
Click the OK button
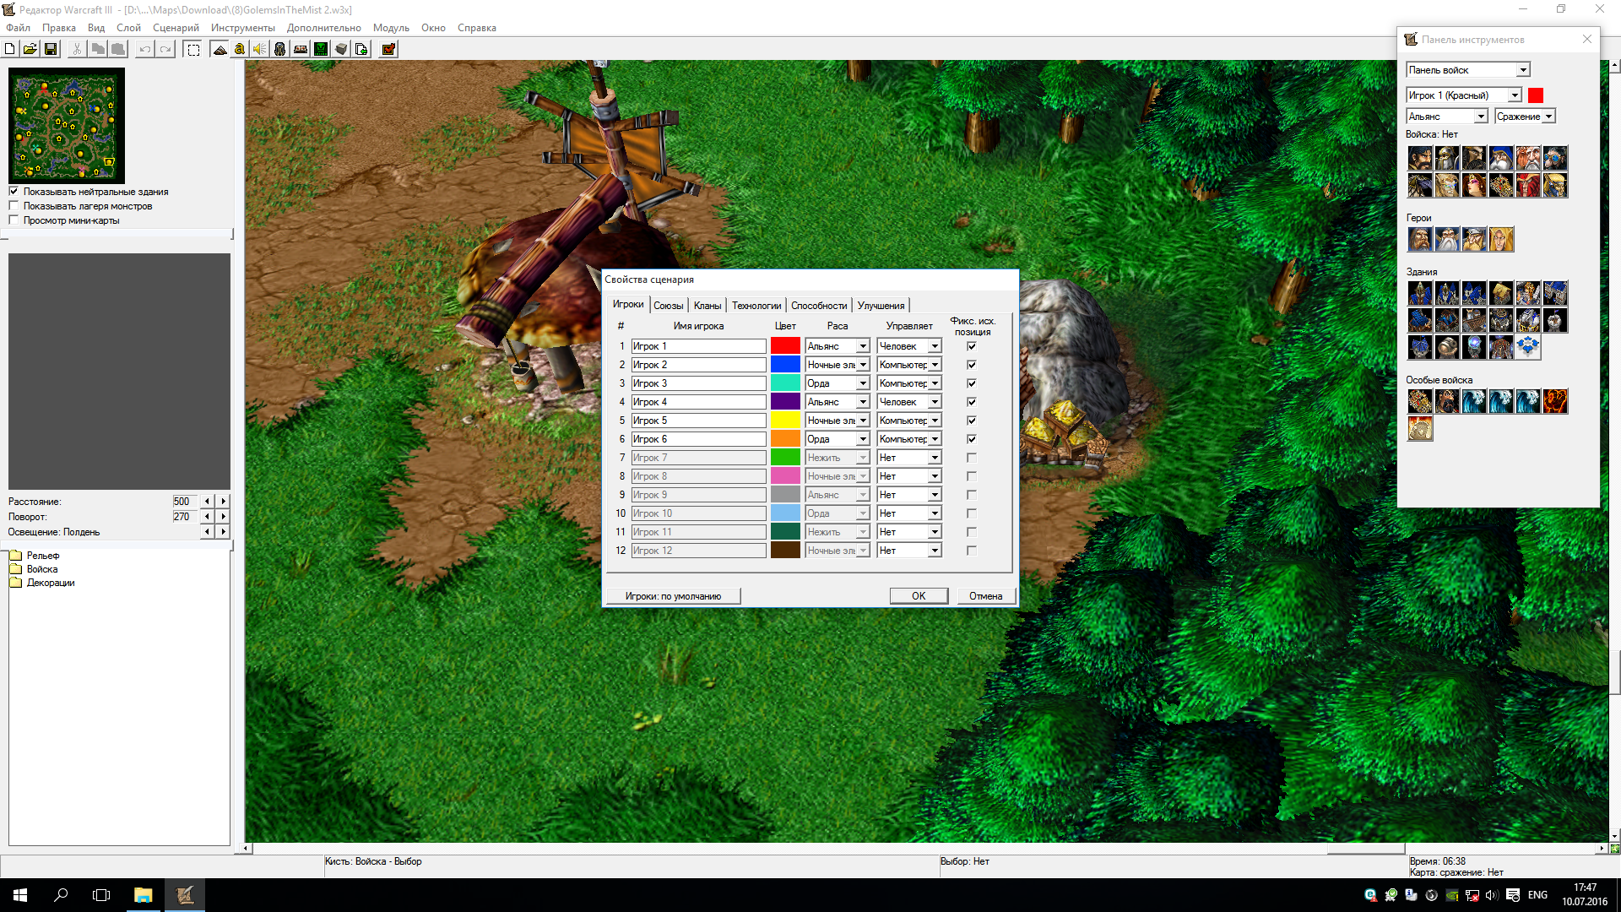(x=919, y=596)
